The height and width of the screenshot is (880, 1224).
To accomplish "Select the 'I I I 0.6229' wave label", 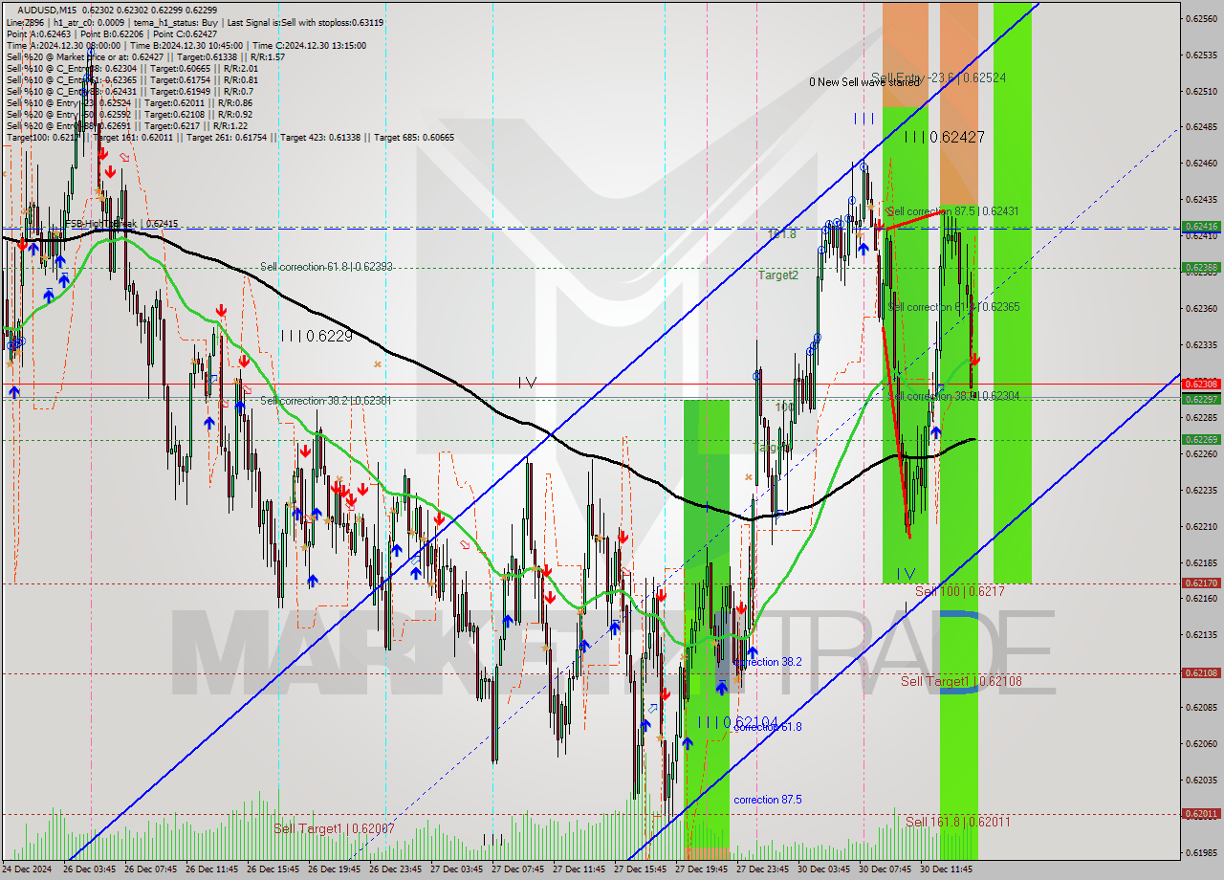I will point(317,336).
